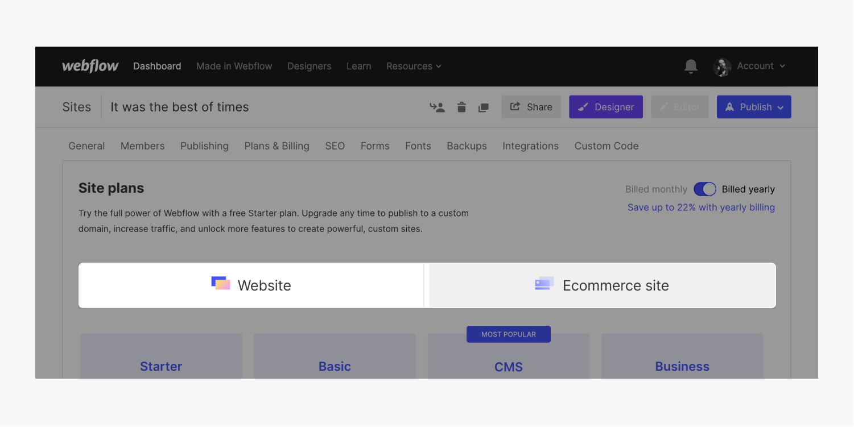Open the Learn nav item

[x=359, y=66]
